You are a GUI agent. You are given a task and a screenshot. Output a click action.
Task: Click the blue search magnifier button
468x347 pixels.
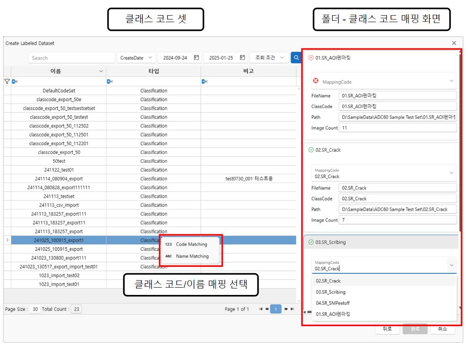pyautogui.click(x=296, y=58)
